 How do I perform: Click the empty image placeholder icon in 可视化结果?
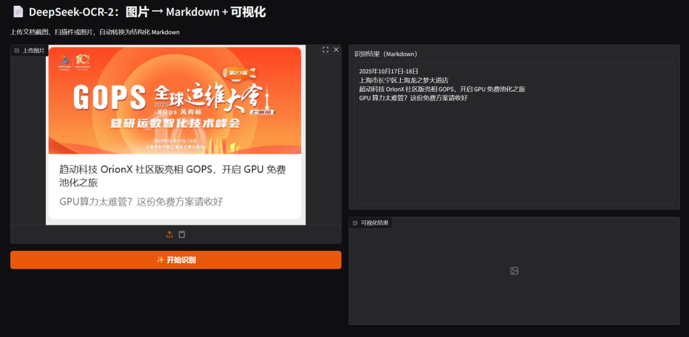tap(514, 271)
